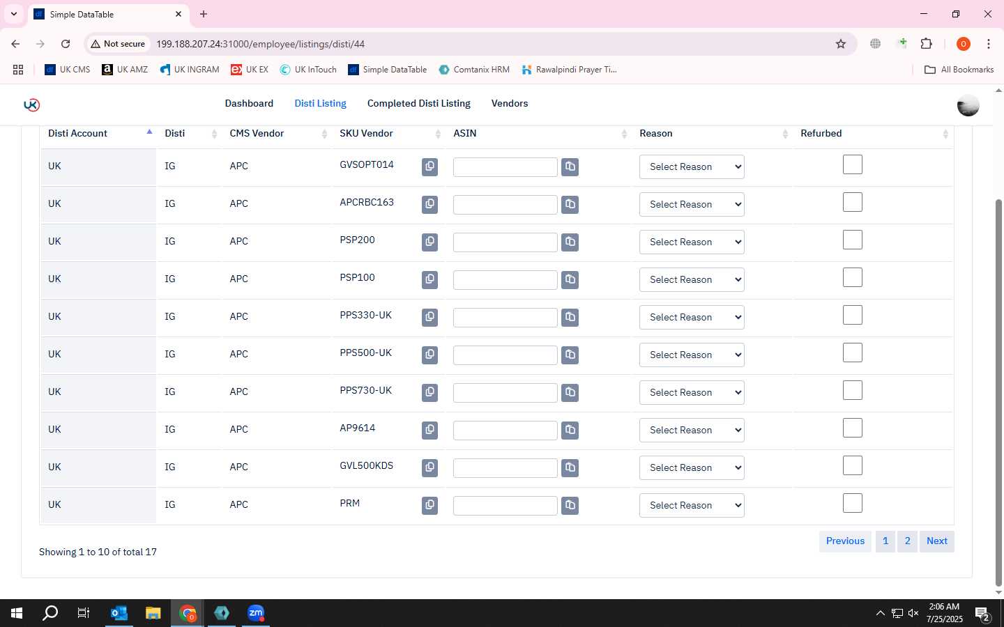The width and height of the screenshot is (1004, 627).
Task: Open the browser Extensions puzzle icon
Action: tap(927, 44)
